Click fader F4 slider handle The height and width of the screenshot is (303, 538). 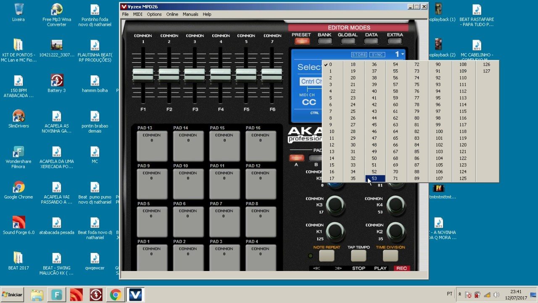(221, 75)
